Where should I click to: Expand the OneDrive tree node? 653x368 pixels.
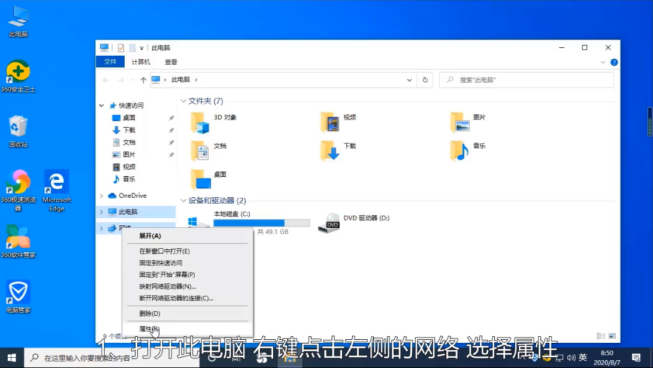[102, 195]
